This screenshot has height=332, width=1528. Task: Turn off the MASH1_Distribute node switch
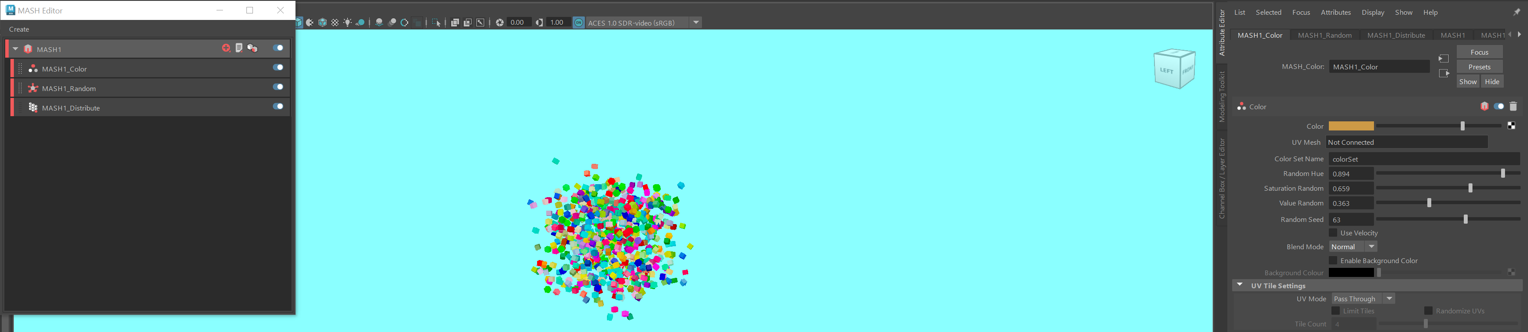pyautogui.click(x=278, y=107)
